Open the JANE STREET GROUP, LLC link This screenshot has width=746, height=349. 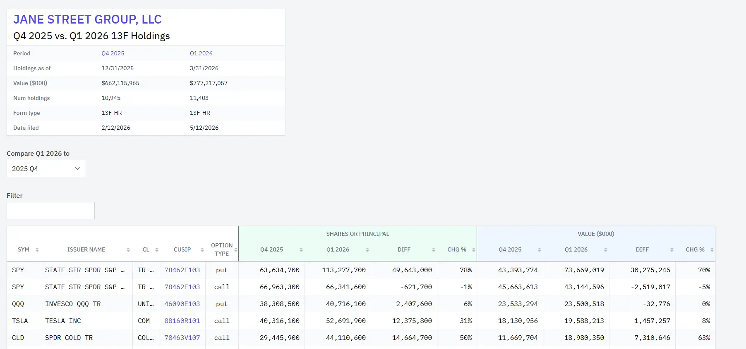click(x=87, y=19)
